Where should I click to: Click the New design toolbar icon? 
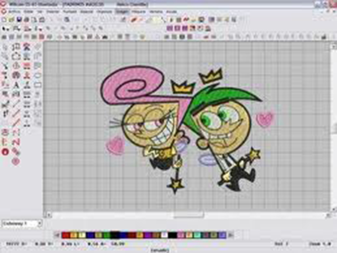[4, 19]
